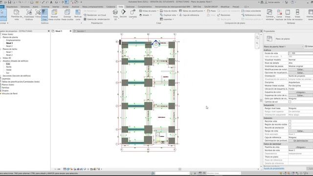Enable Recortar vista checkbox
This screenshot has height=176, width=313.
(290, 121)
